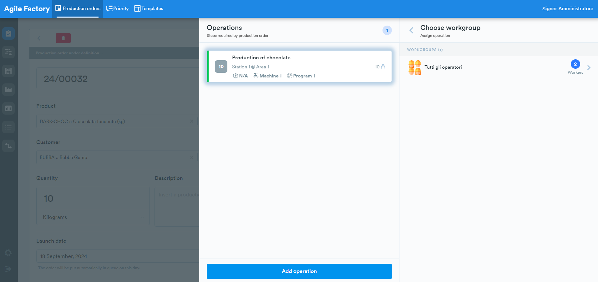This screenshot has height=282, width=598.
Task: Go back with arrow beside trash button
Action: pos(39,38)
